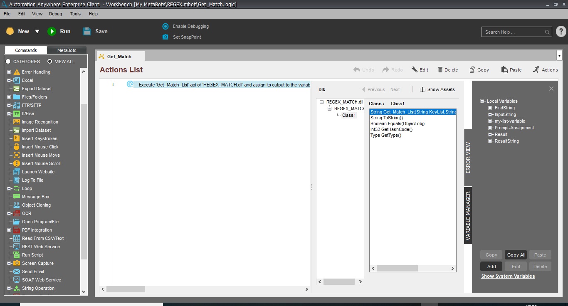Click the Copy All button
Viewport: 568px width, 306px height.
point(516,255)
